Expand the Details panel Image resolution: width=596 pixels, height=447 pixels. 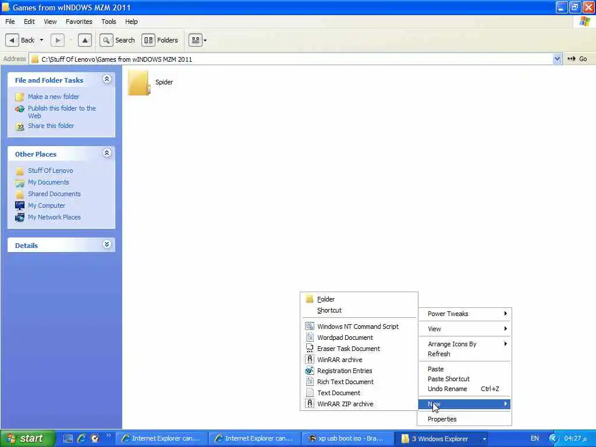pyautogui.click(x=107, y=244)
